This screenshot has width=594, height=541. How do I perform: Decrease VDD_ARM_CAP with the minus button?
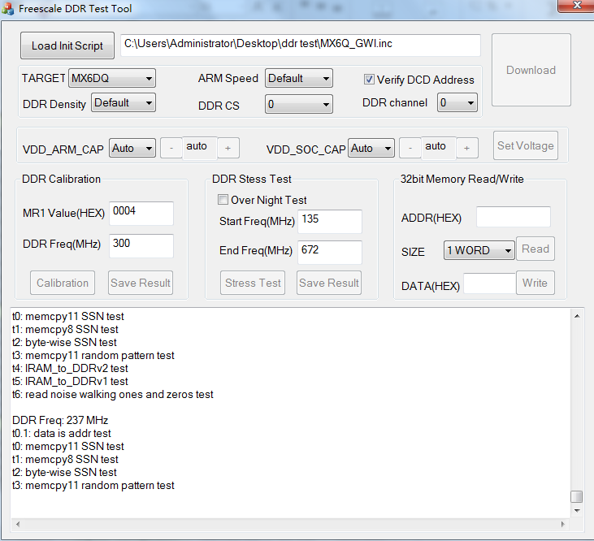(x=171, y=148)
